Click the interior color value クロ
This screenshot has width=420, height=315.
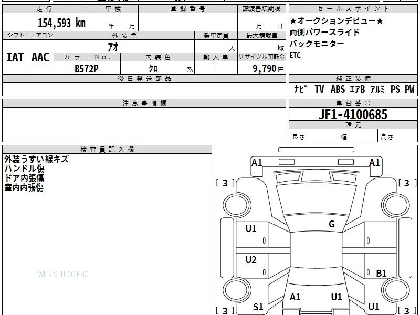point(153,69)
